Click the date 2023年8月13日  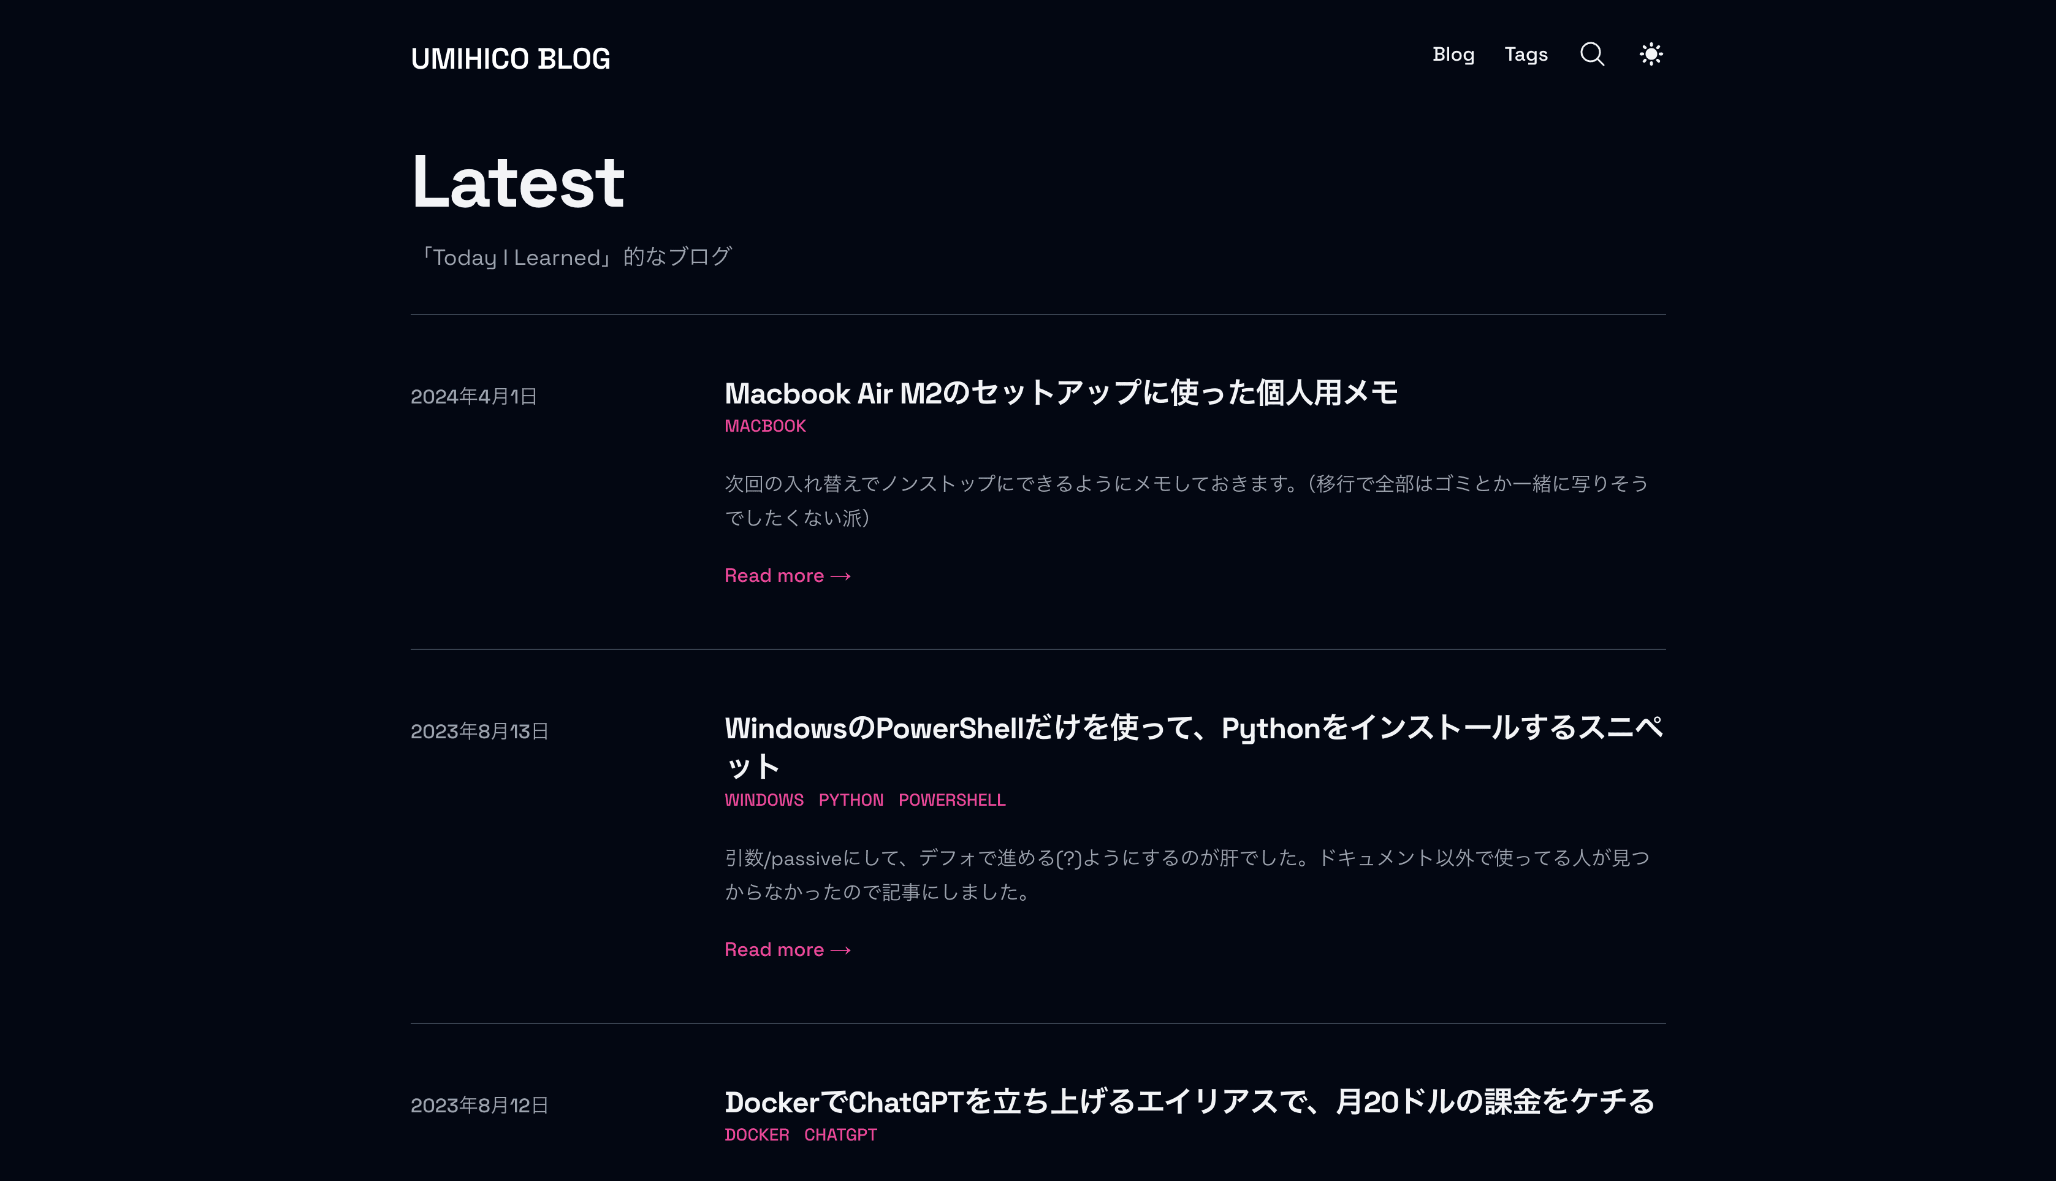479,732
